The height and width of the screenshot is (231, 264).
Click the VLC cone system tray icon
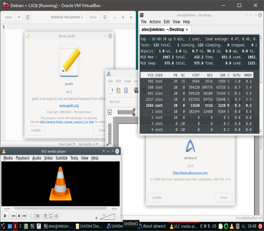click(232, 226)
